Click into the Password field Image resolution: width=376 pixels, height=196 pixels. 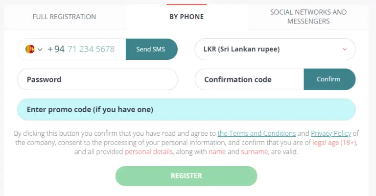(x=97, y=79)
